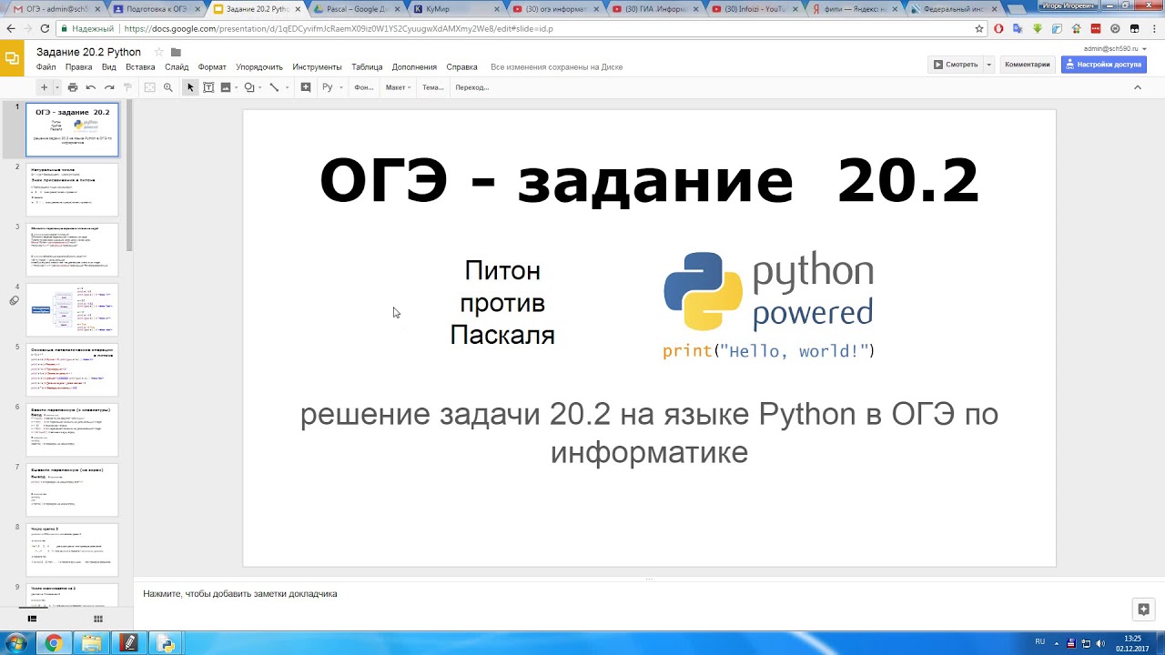Screen dimensions: 1165x655
Task: Switch to grid view icon
Action: [x=98, y=619]
